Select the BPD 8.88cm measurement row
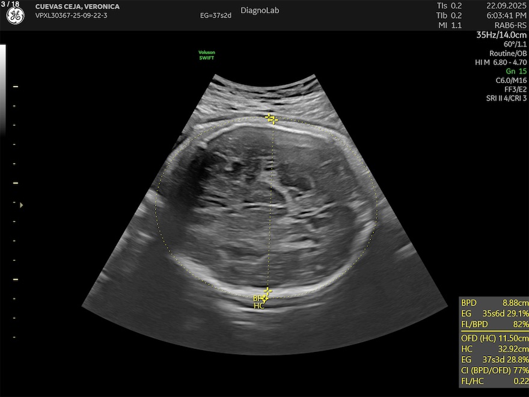The image size is (529, 397). coord(494,303)
